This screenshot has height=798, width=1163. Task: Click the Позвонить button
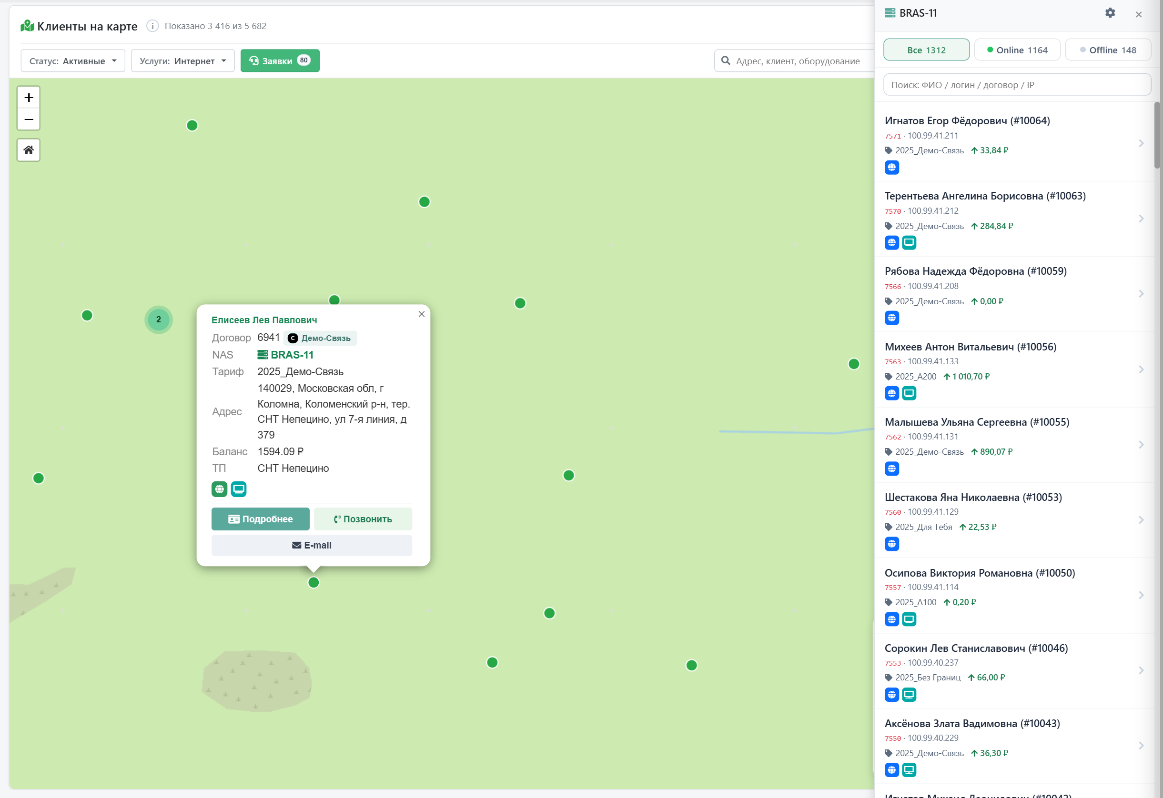[363, 519]
